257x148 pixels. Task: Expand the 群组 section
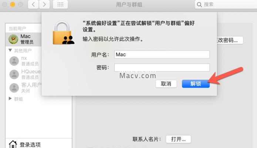pyautogui.click(x=10, y=98)
